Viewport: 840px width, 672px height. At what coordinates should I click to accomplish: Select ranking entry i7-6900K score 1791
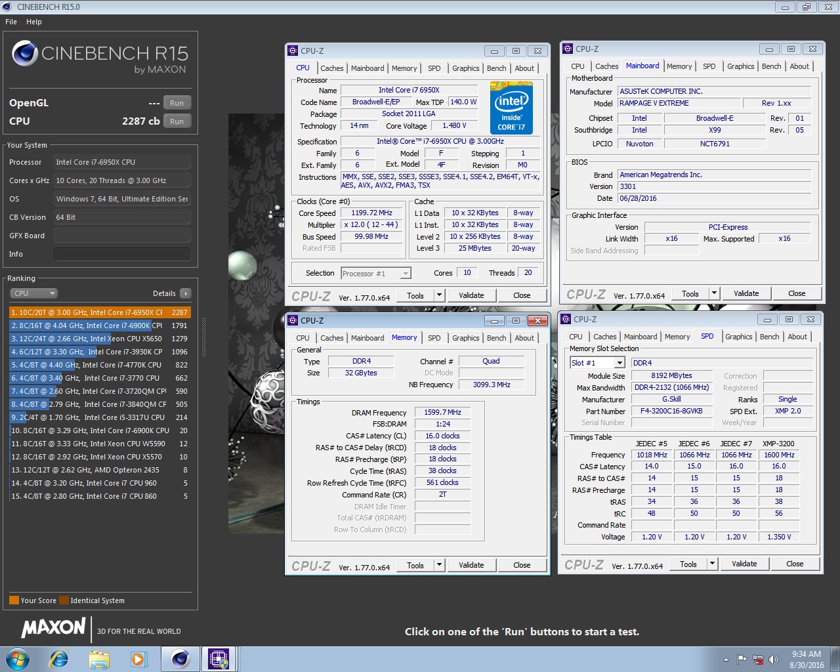[100, 325]
